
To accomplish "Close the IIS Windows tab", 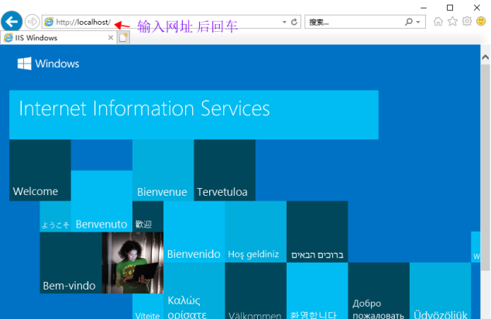I will (x=111, y=38).
